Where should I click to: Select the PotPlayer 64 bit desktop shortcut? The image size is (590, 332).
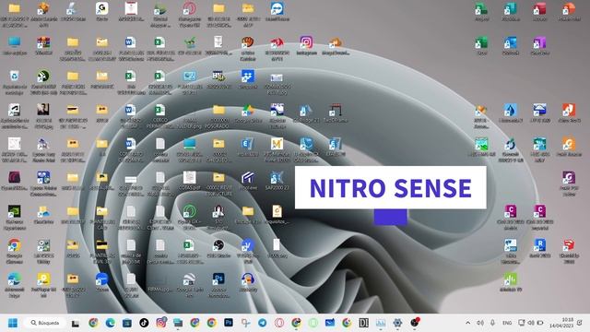[43, 279]
